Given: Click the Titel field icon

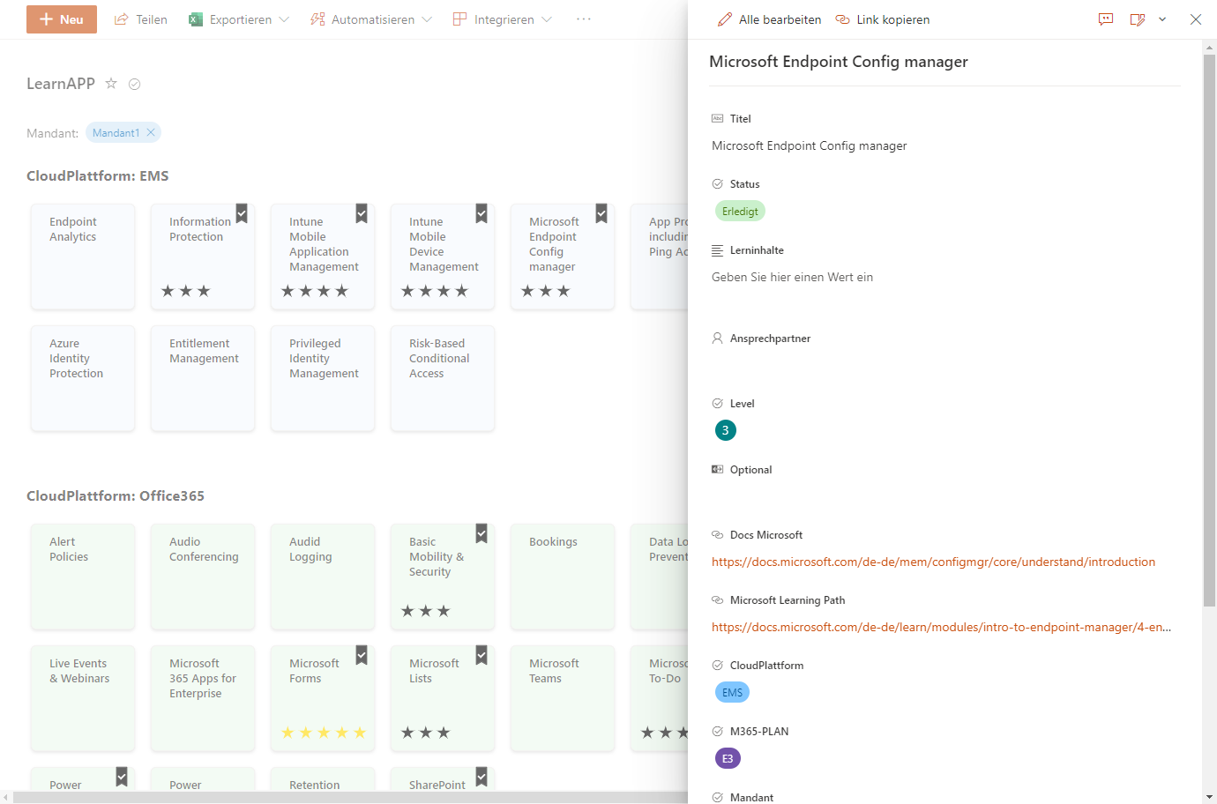Looking at the screenshot, I should pyautogui.click(x=718, y=118).
